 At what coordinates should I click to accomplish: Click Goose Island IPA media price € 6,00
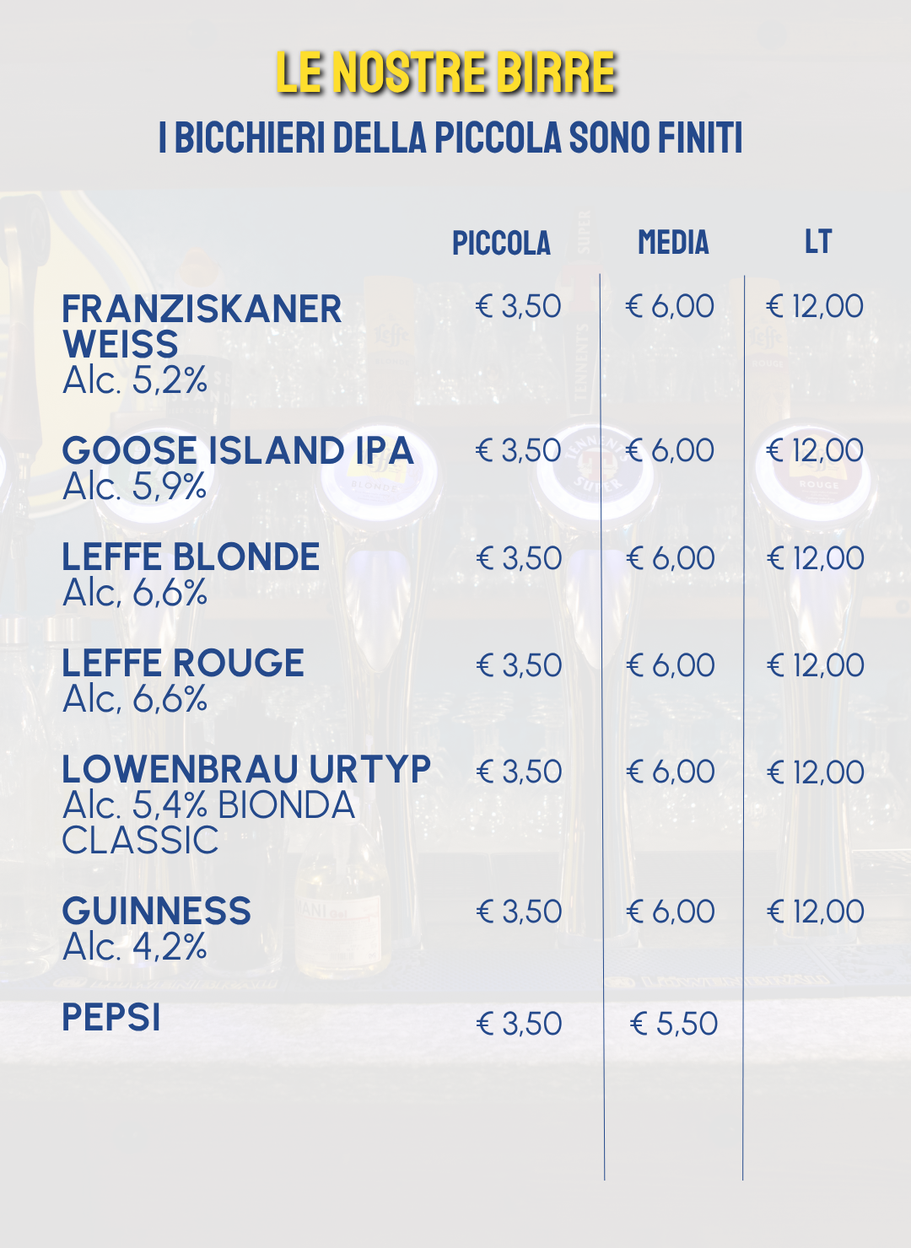pos(670,450)
